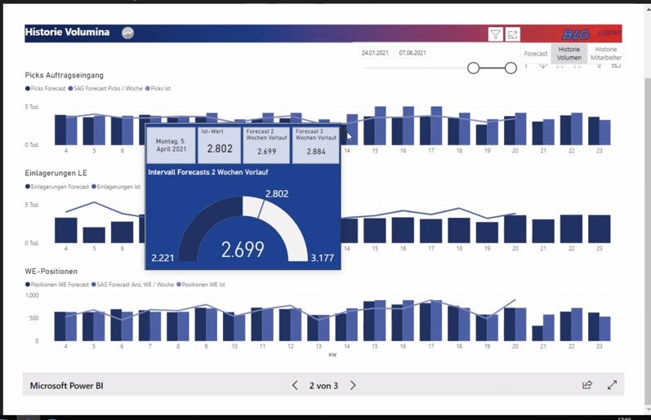
Task: Go to next report page arrow
Action: 353,385
